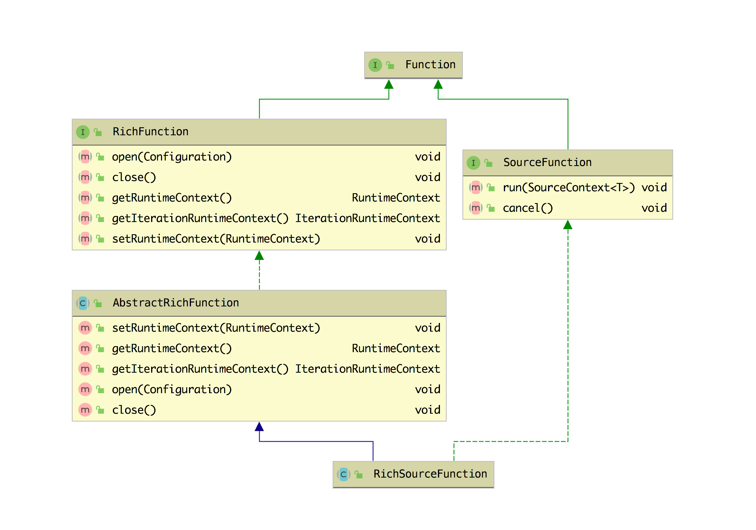The height and width of the screenshot is (530, 756).
Task: Click getIterationRuntimeContext() in RichFunction
Action: click(x=200, y=218)
